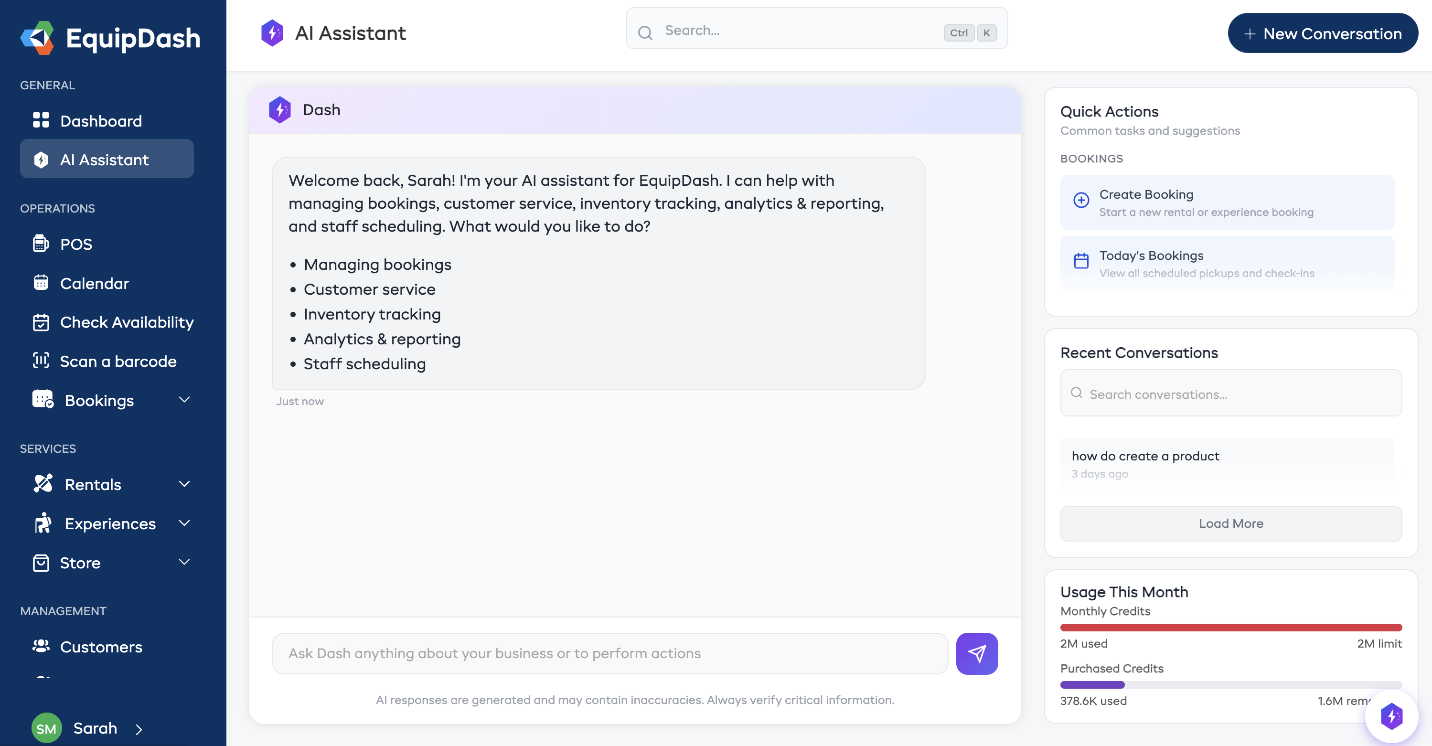This screenshot has width=1432, height=746.
Task: Start a New Conversation
Action: (x=1323, y=33)
